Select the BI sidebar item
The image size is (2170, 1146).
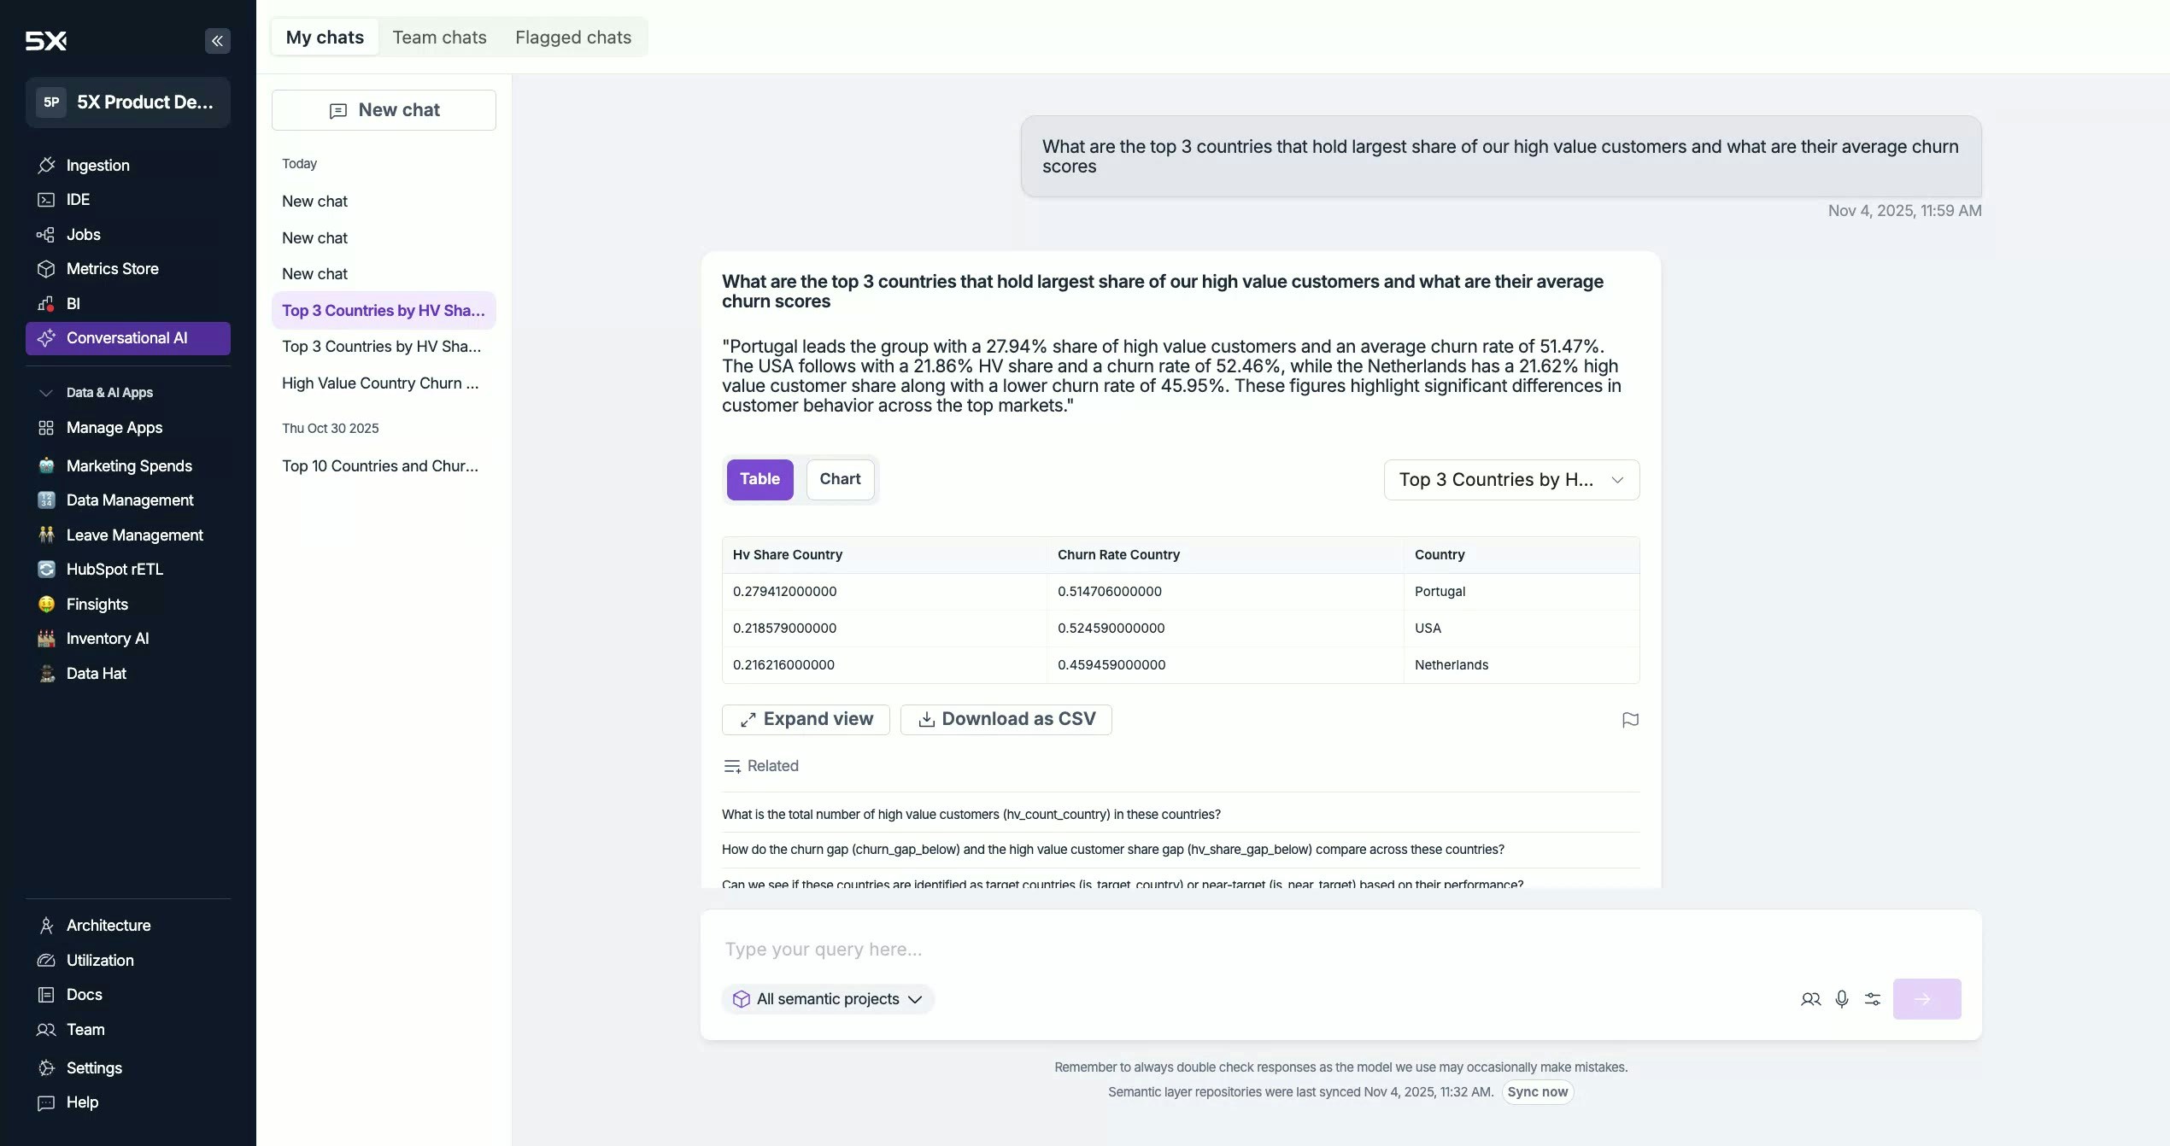(x=73, y=304)
